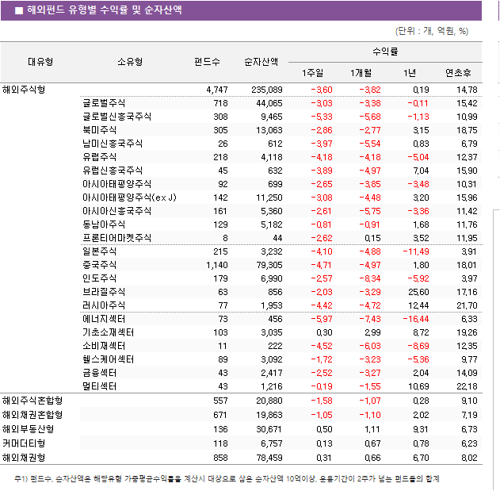Select the 기초소재섹터 row label
The height and width of the screenshot is (491, 500).
point(108,332)
